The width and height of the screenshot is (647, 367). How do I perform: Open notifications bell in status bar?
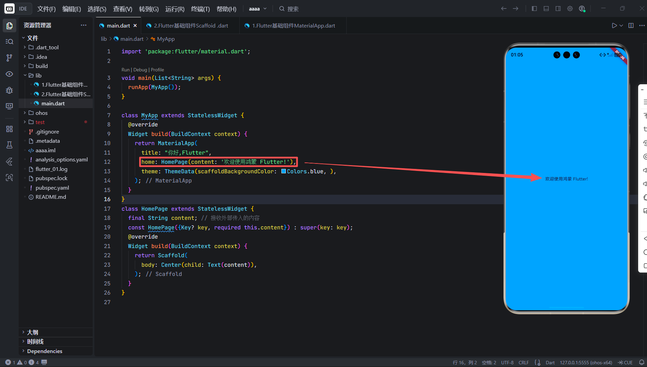[x=642, y=363]
